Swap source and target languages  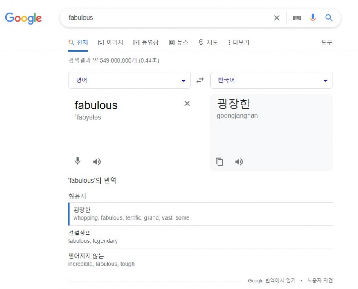click(200, 81)
